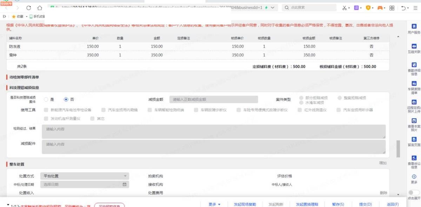Expand the 更多 menu in bottom bar

pyautogui.click(x=214, y=204)
